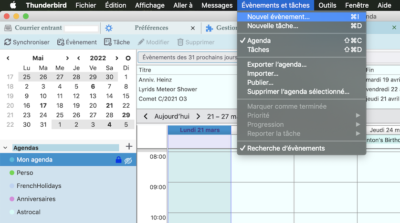The width and height of the screenshot is (400, 223).
Task: Go to next month after Mai
Action: [x=67, y=58]
